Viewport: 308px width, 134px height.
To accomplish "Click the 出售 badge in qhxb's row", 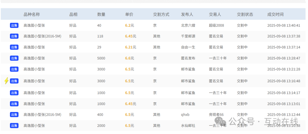I will point(14,115).
